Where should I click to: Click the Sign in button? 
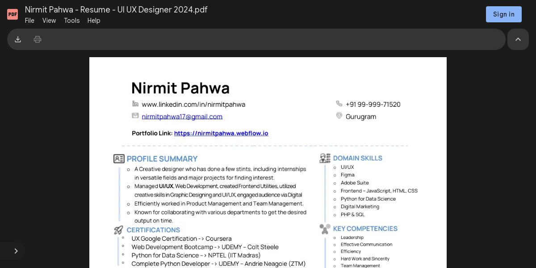coord(504,14)
